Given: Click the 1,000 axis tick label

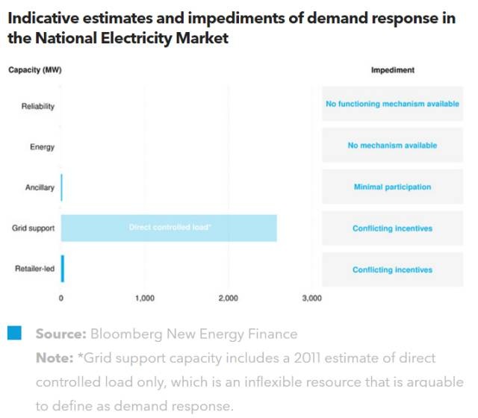Looking at the screenshot, I should pos(144,298).
